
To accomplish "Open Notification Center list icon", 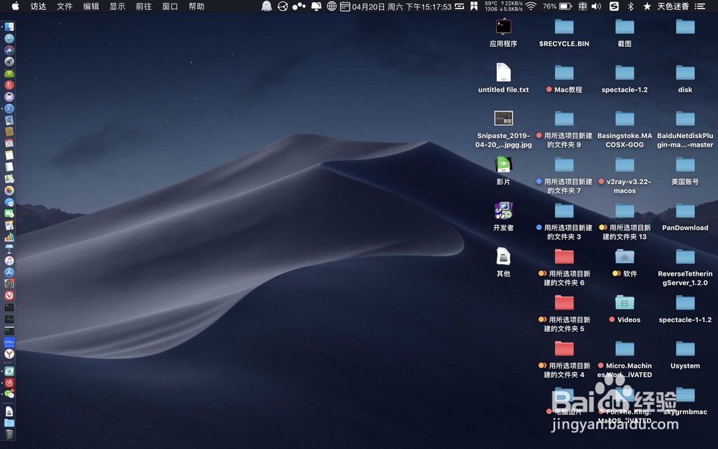I will click(699, 6).
